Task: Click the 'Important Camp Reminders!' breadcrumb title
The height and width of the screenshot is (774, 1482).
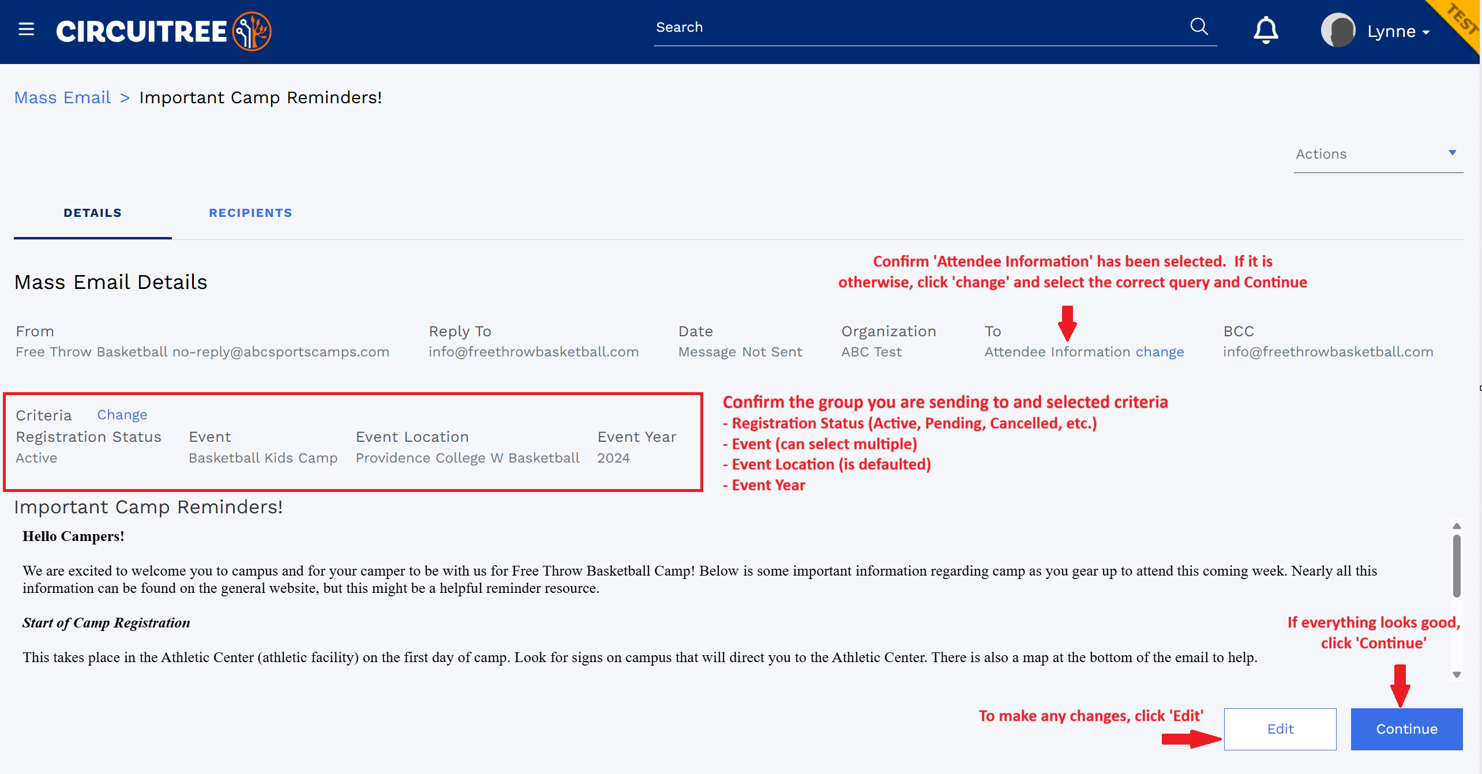Action: (260, 97)
